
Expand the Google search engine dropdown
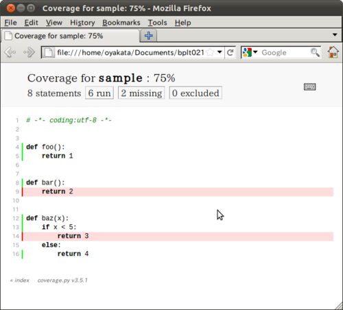pyautogui.click(x=250, y=52)
